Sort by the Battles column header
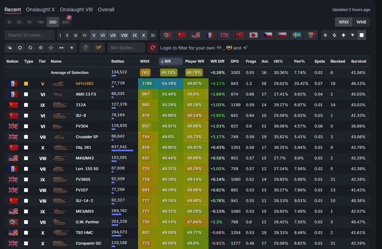The image size is (382, 249). [x=118, y=61]
